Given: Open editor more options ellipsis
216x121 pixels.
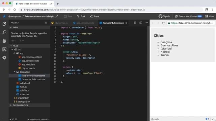Looking at the screenshot, I should 146,23.
